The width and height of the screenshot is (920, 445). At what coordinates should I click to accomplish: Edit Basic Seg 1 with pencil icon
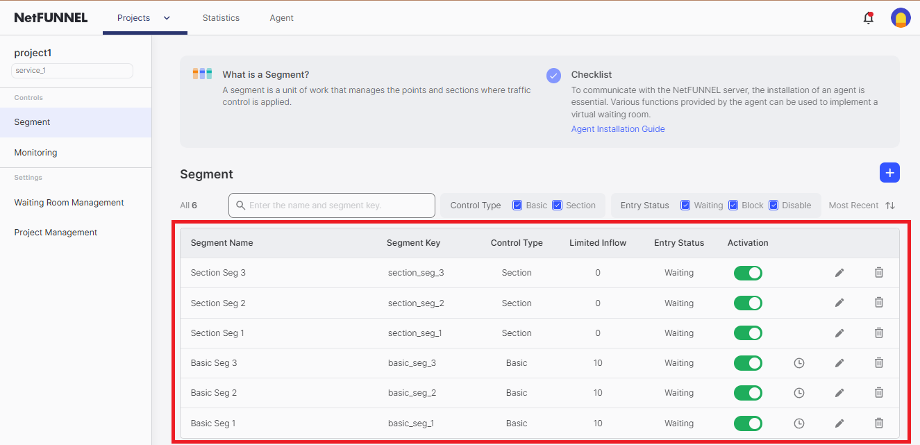(x=839, y=423)
